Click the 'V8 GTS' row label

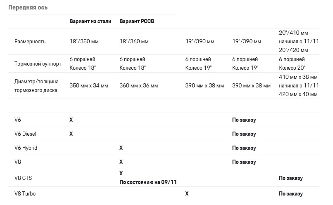tap(23, 178)
